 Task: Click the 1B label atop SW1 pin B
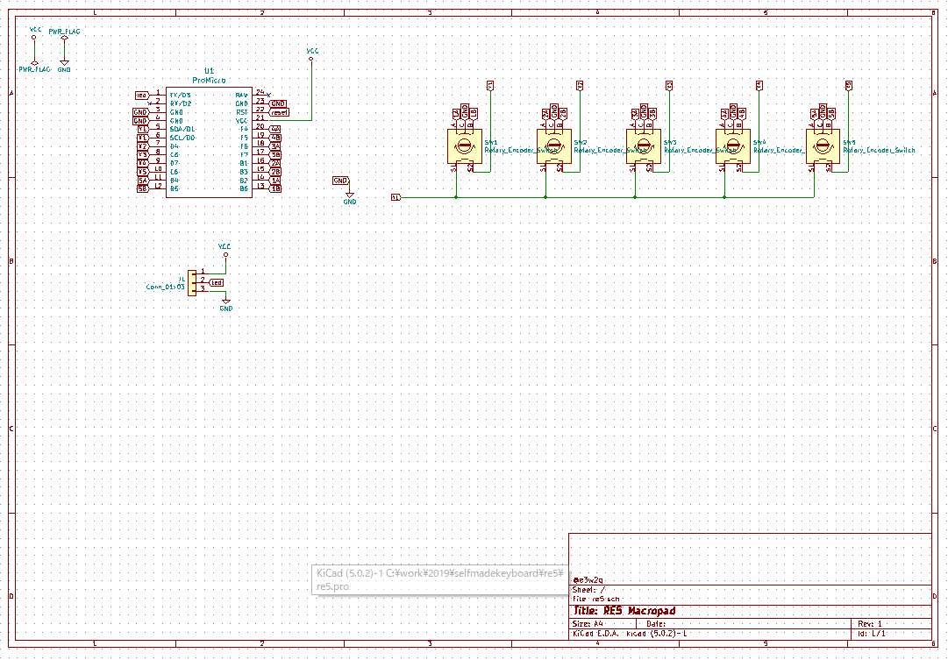click(x=474, y=114)
